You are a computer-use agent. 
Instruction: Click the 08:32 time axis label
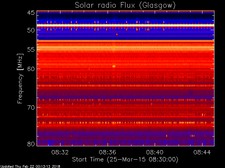tap(60, 152)
